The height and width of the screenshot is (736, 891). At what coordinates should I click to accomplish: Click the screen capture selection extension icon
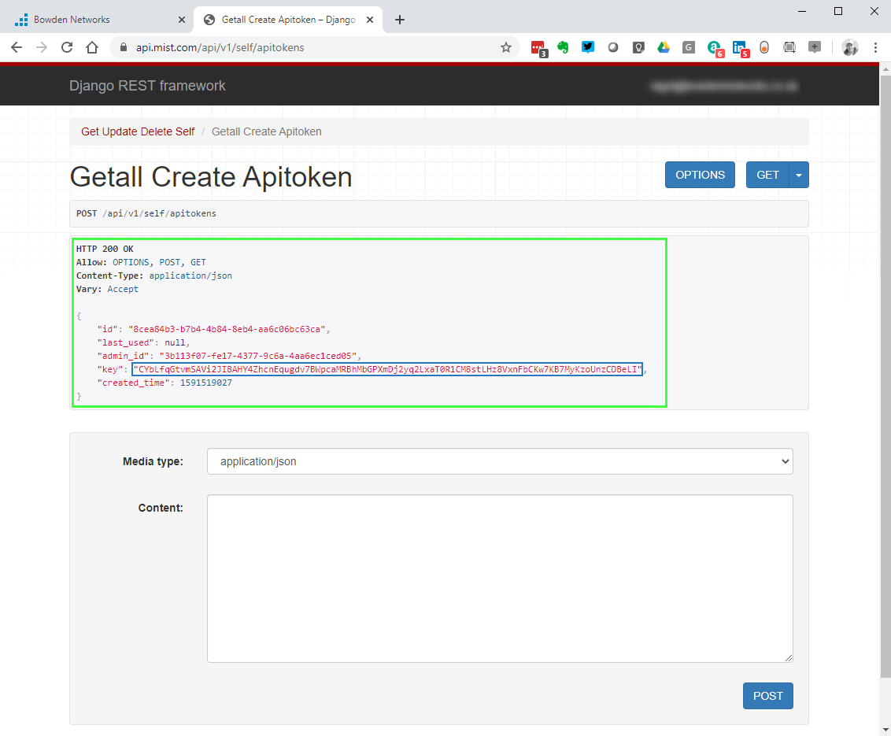(x=789, y=48)
